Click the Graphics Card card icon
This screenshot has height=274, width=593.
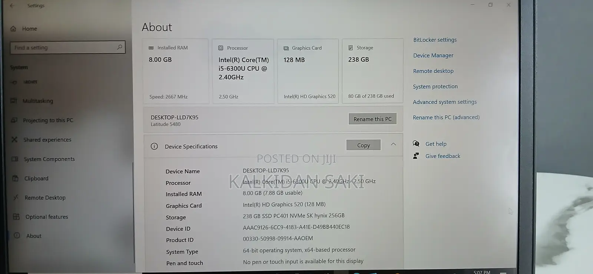pos(286,48)
